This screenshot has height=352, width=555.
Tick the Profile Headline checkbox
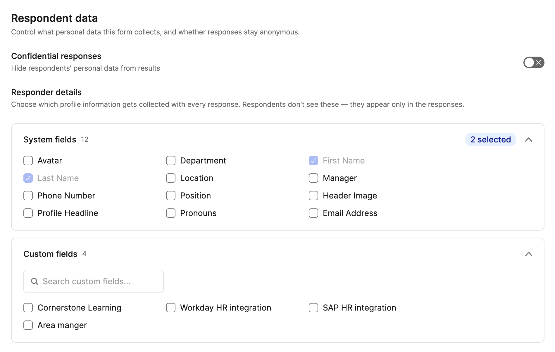pyautogui.click(x=28, y=213)
